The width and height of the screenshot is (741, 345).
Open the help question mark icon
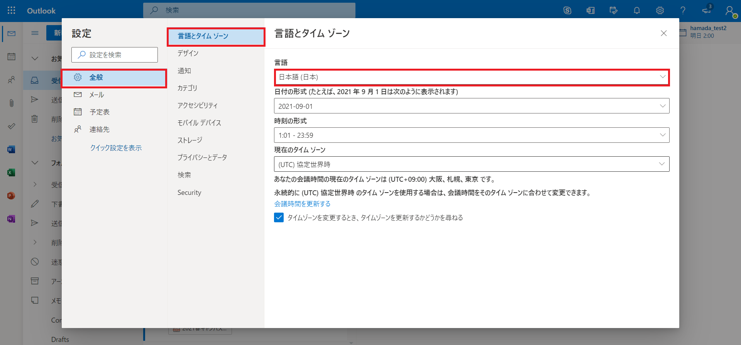tap(683, 10)
